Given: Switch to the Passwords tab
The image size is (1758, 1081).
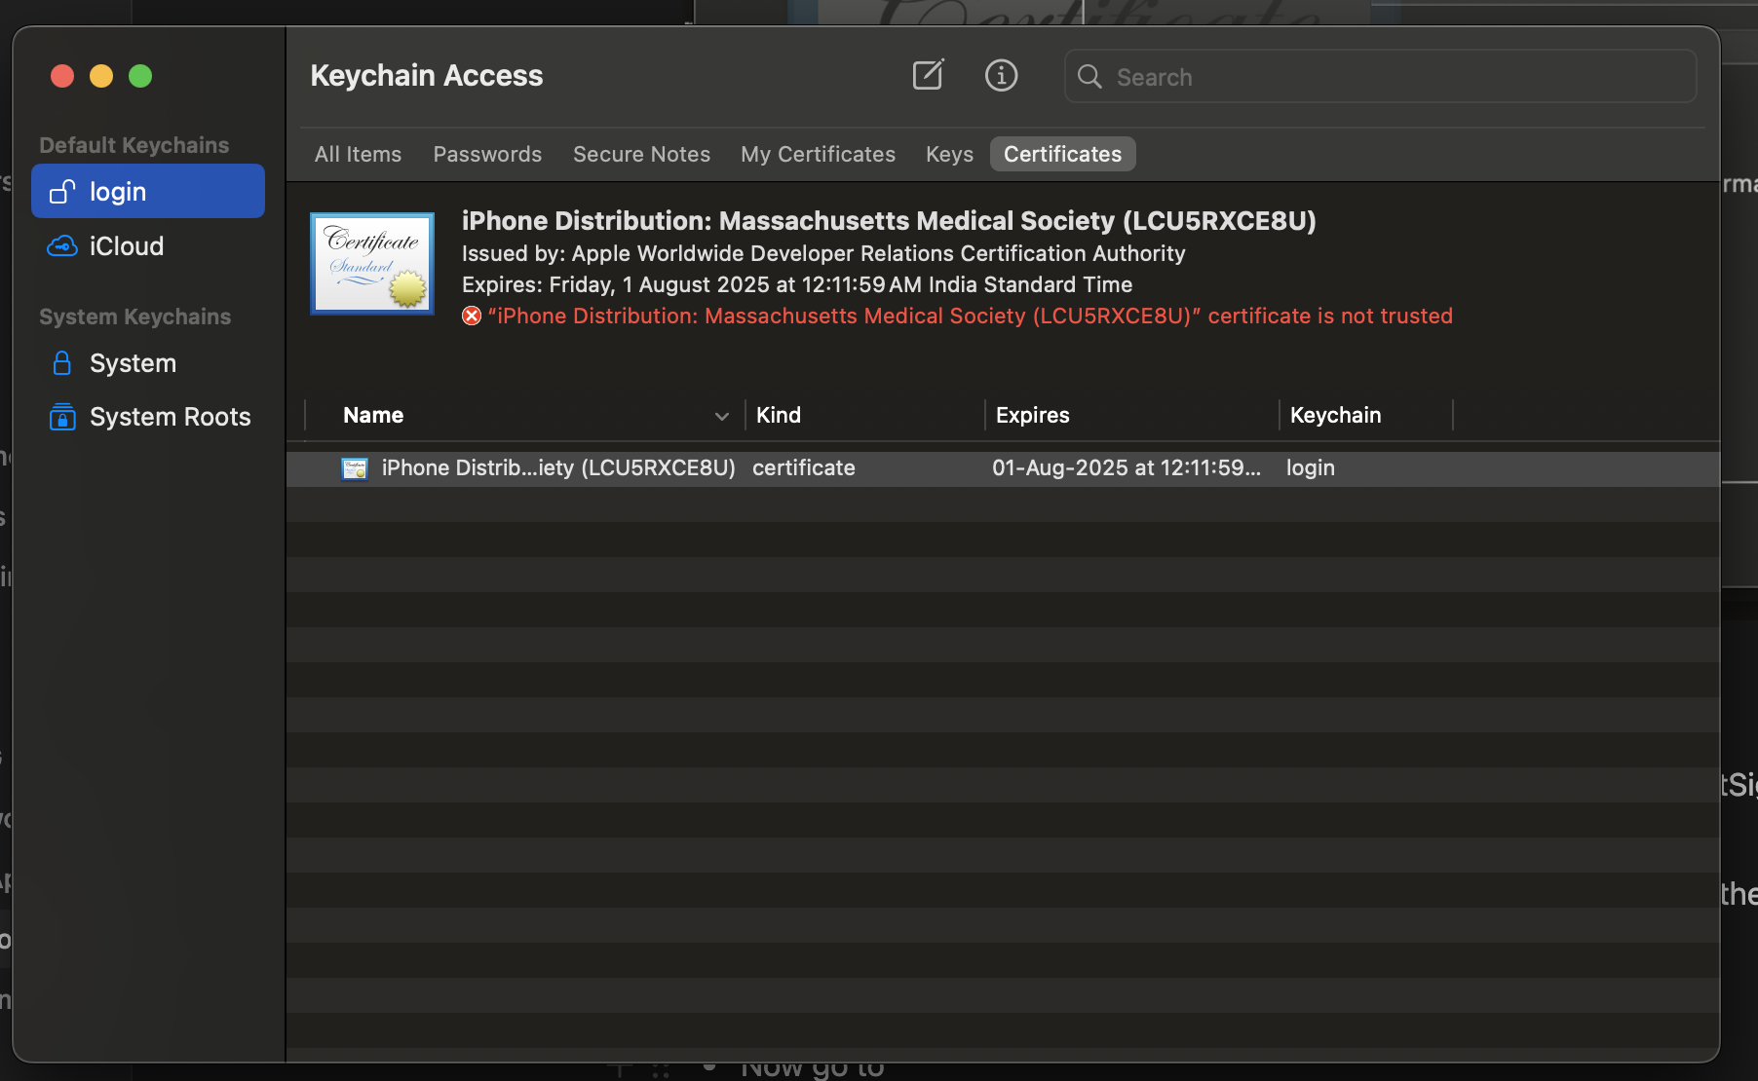Looking at the screenshot, I should (x=487, y=154).
